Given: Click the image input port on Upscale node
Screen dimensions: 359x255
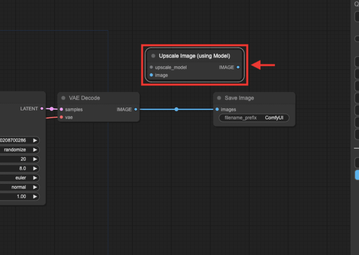Looking at the screenshot, I should [151, 75].
